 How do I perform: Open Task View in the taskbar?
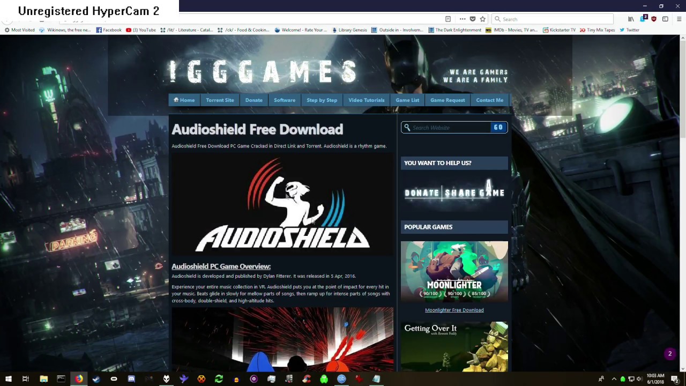pos(26,378)
